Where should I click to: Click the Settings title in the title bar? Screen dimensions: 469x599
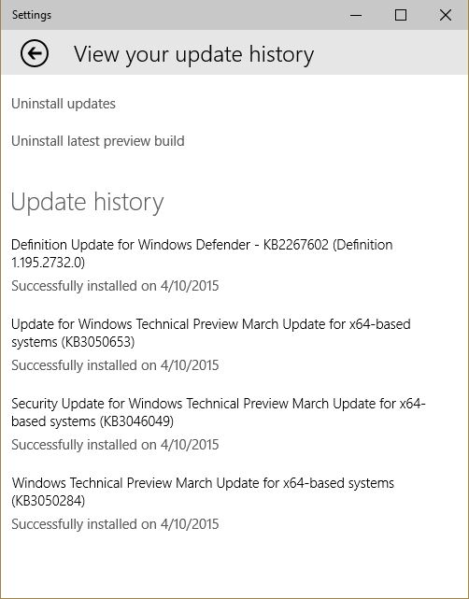click(x=32, y=15)
